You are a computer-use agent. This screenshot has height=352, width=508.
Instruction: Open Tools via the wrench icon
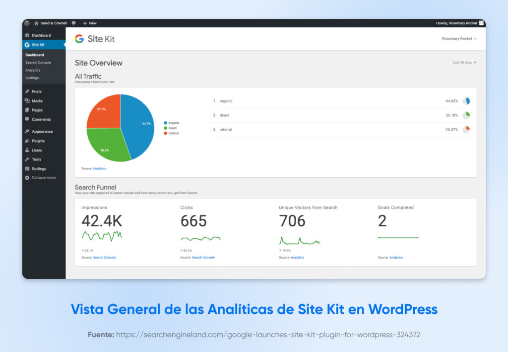(x=27, y=159)
